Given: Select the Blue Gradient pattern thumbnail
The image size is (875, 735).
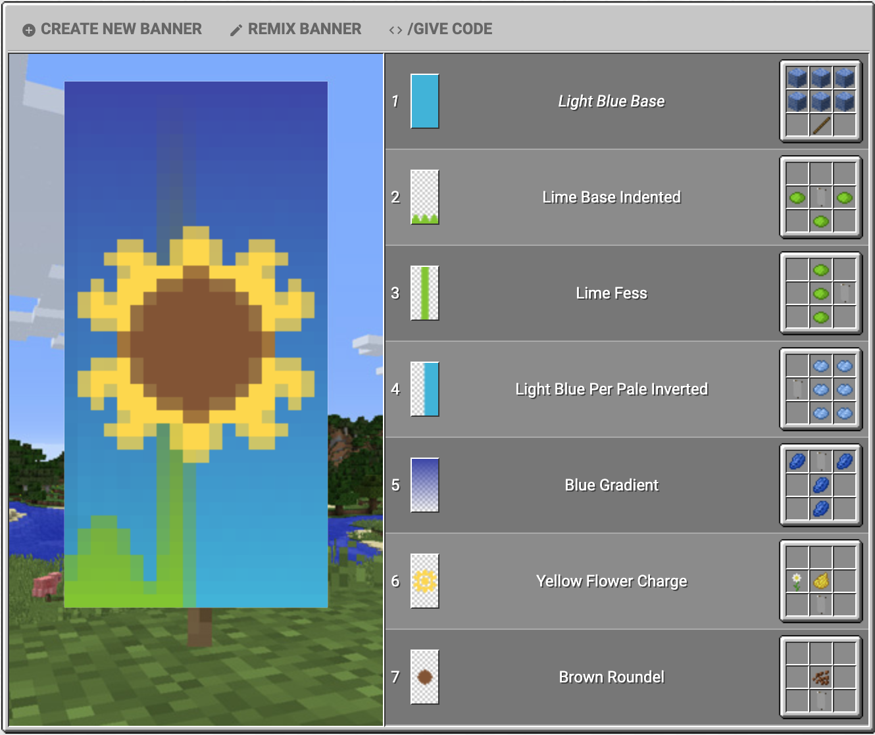Looking at the screenshot, I should (424, 485).
